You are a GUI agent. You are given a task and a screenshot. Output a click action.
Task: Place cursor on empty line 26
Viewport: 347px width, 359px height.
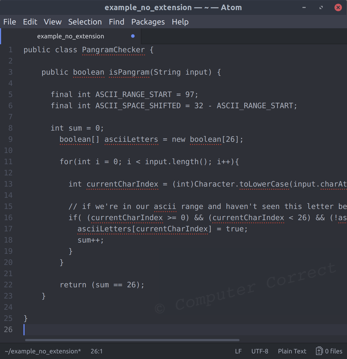click(185, 330)
